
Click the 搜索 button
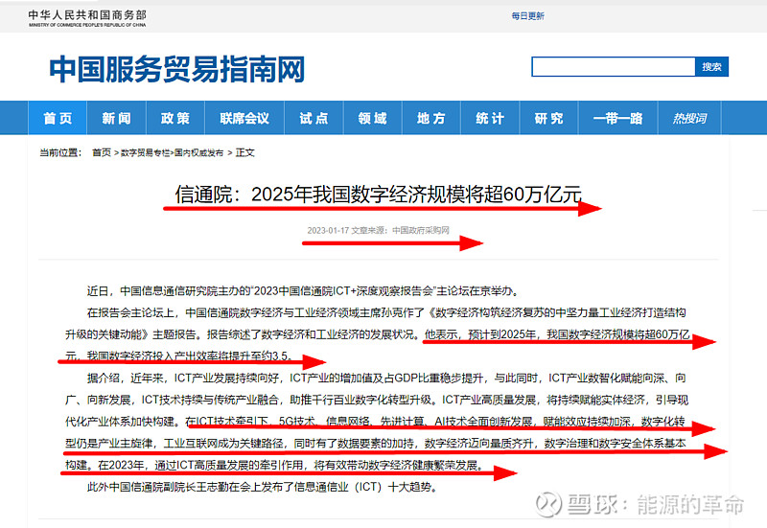coord(711,66)
